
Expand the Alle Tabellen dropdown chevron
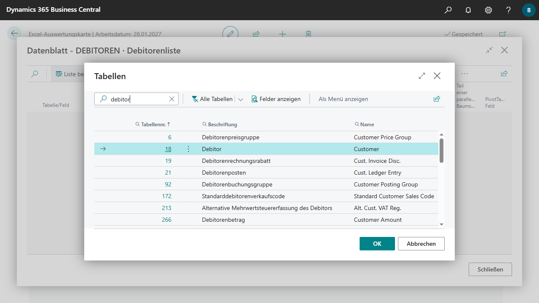(241, 99)
